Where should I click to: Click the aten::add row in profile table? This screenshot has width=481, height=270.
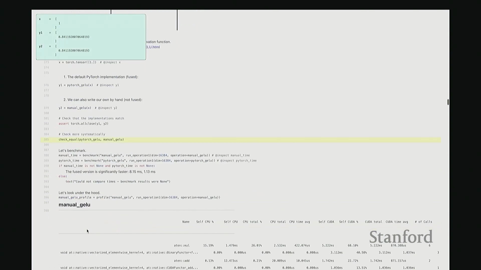click(x=182, y=261)
